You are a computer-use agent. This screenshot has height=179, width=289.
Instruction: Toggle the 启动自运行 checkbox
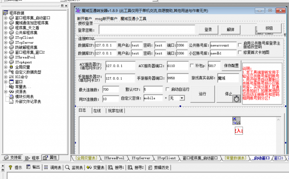(167, 89)
